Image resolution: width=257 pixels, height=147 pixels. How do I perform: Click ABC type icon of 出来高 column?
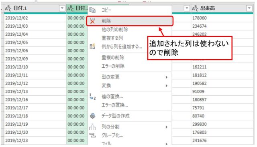(195, 8)
